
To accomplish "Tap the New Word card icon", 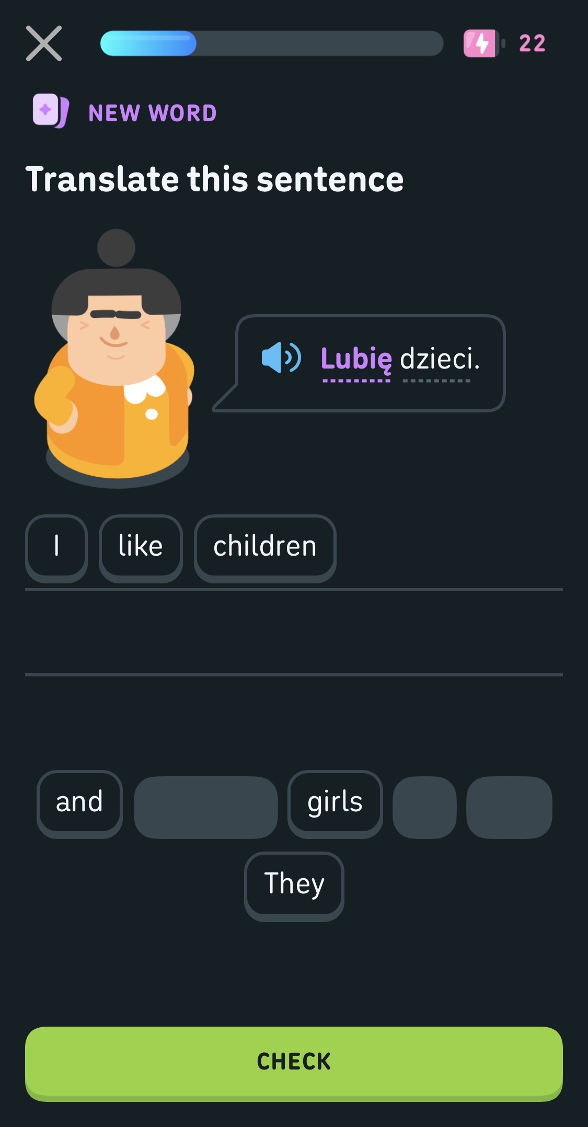I will (x=50, y=111).
